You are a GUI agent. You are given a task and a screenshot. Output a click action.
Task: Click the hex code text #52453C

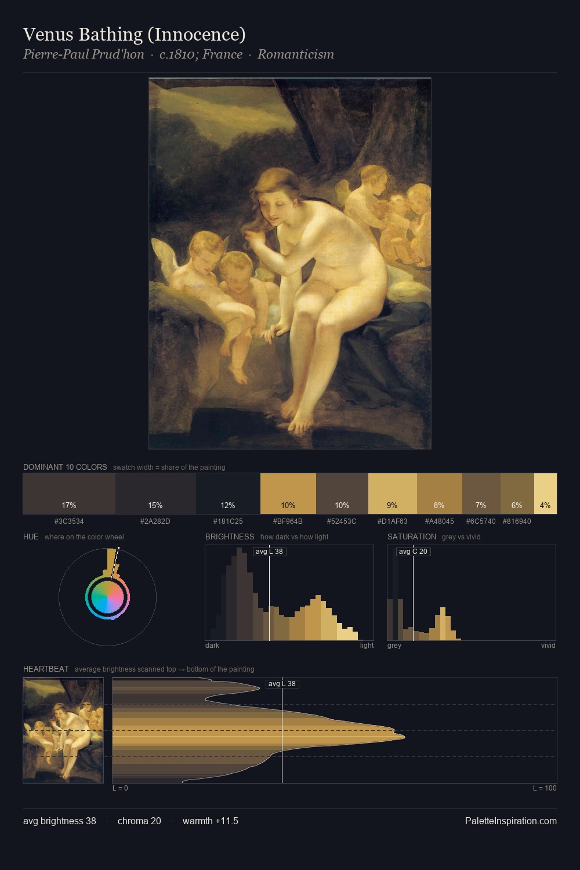point(342,521)
